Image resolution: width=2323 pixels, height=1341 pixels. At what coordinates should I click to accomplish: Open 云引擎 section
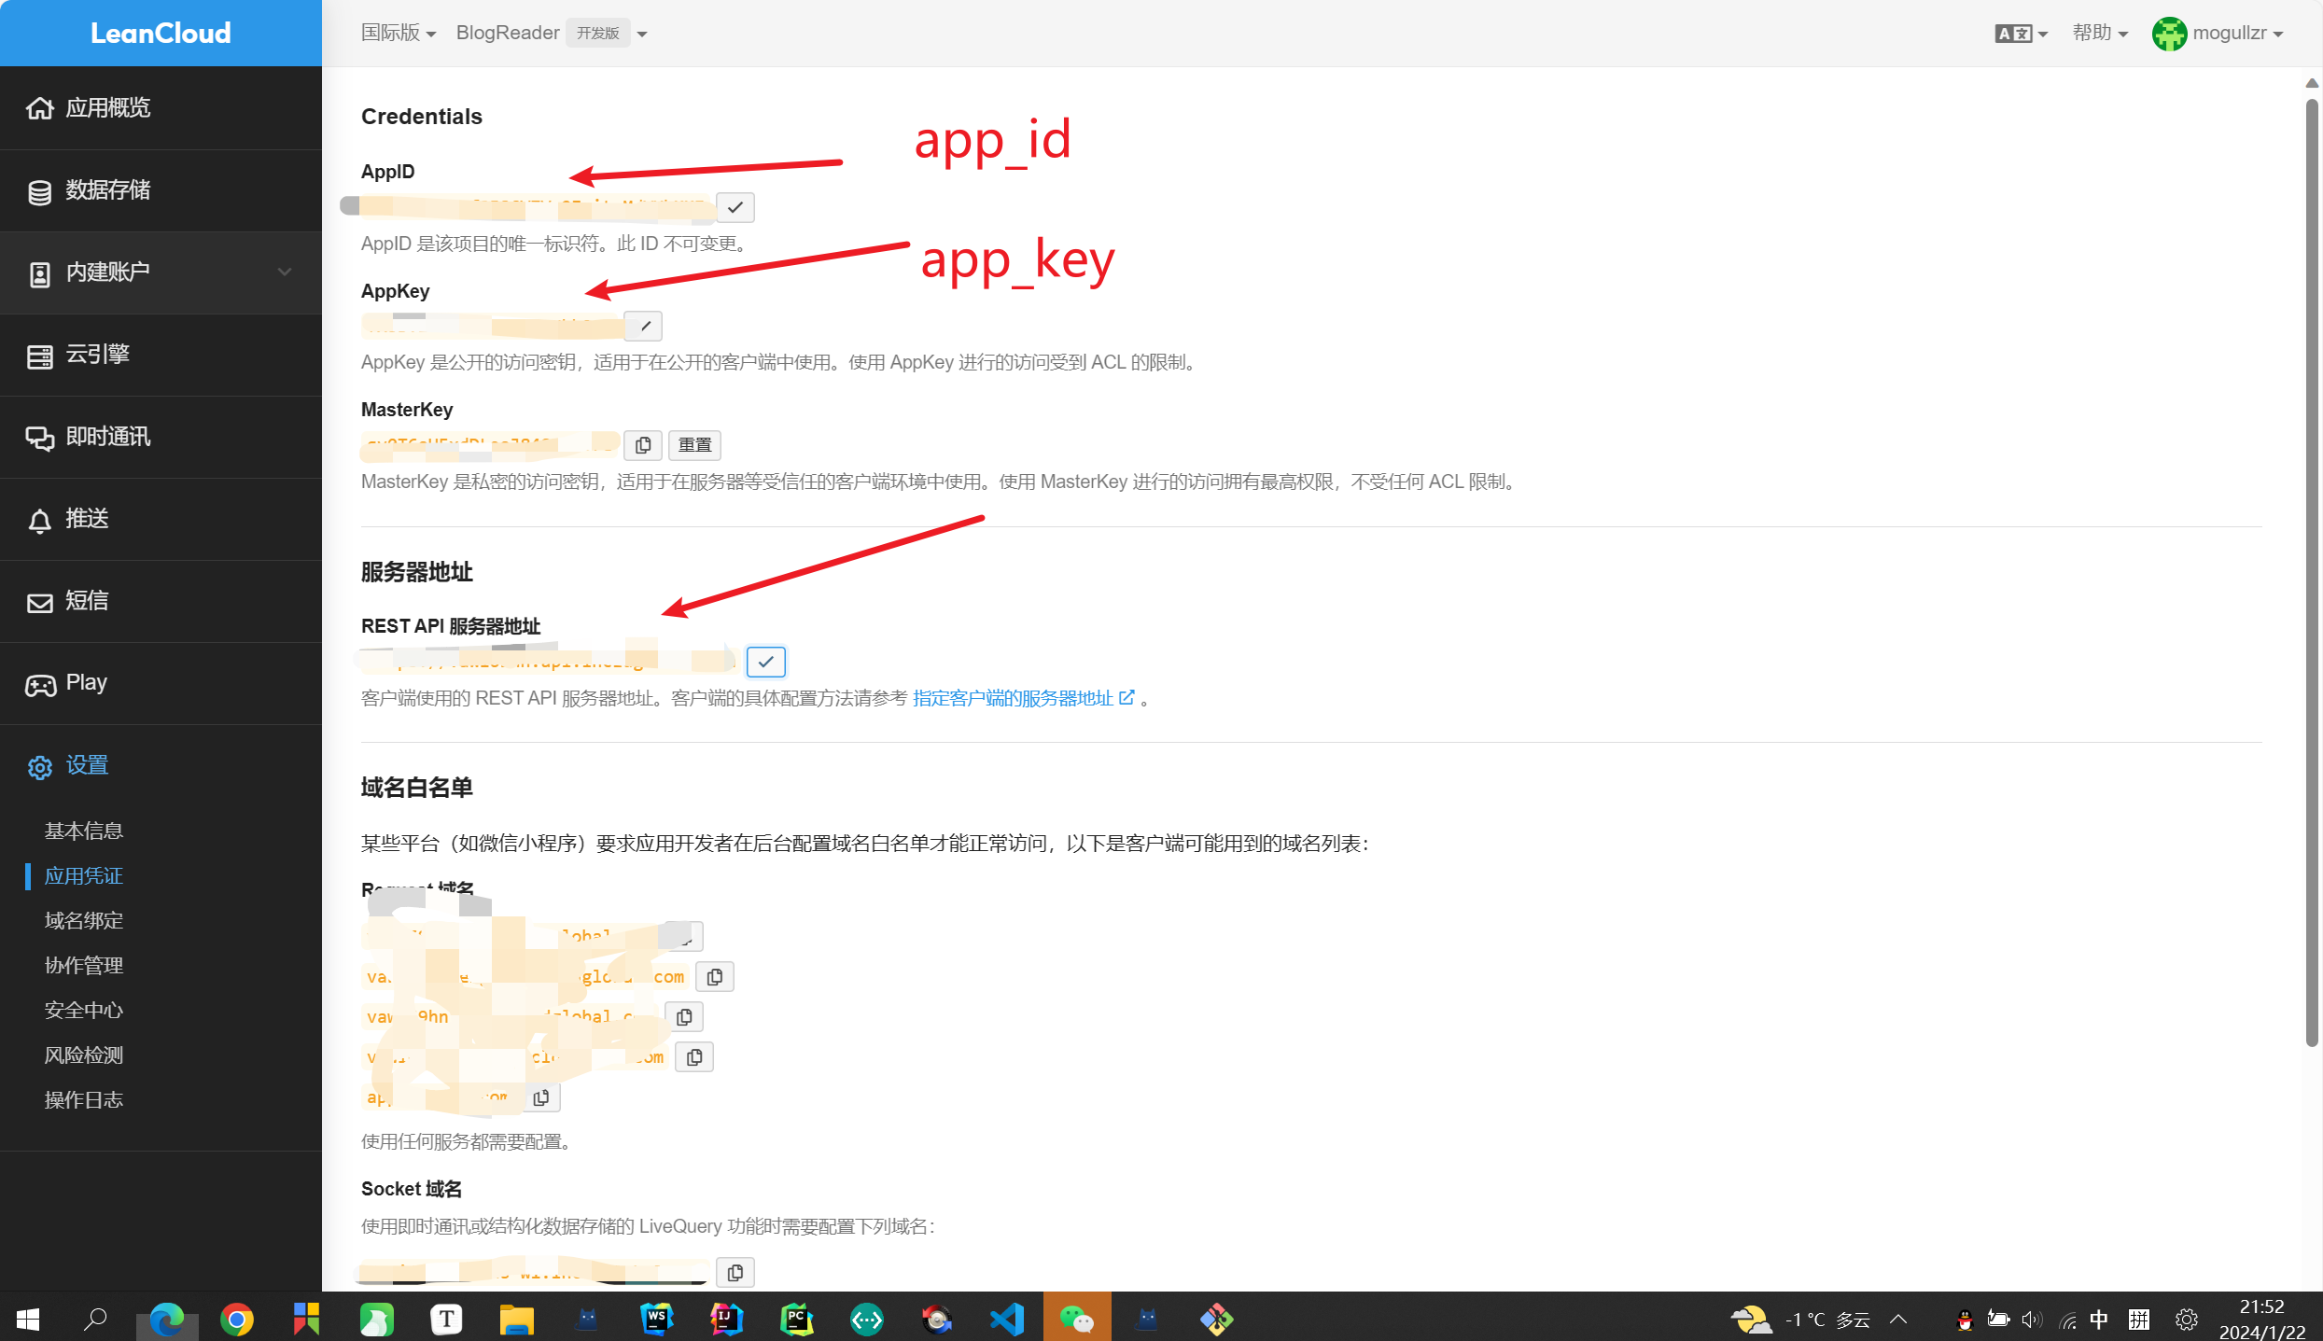pos(161,355)
